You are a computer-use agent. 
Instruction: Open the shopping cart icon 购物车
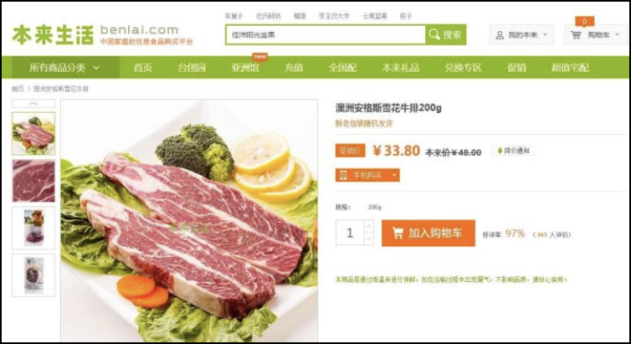576,35
